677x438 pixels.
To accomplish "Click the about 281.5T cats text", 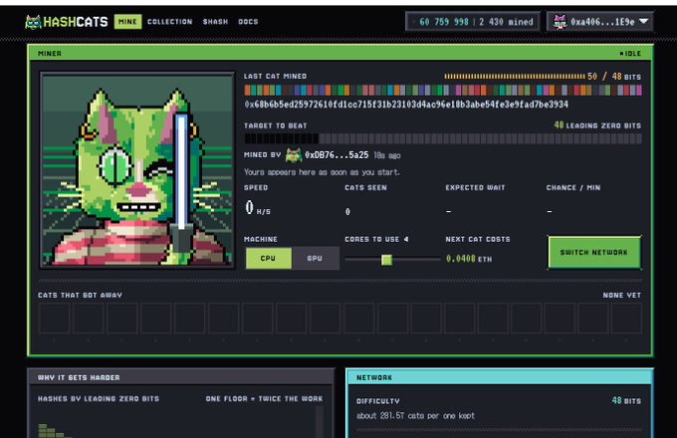I will coord(415,415).
